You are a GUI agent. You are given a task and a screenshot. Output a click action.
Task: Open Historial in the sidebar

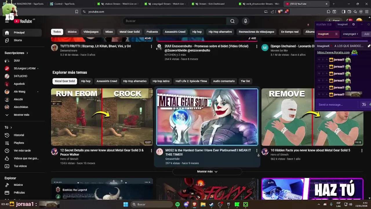22,135
